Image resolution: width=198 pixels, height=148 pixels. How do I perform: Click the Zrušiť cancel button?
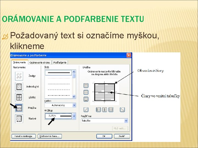[122, 136]
